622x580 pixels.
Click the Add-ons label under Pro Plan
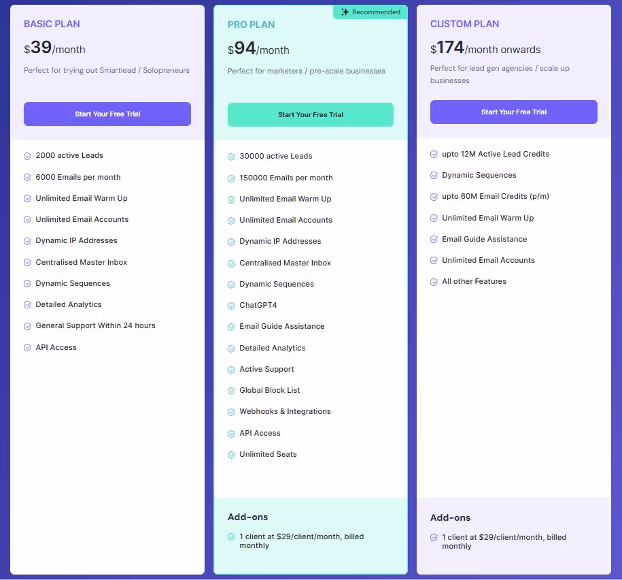tap(247, 517)
